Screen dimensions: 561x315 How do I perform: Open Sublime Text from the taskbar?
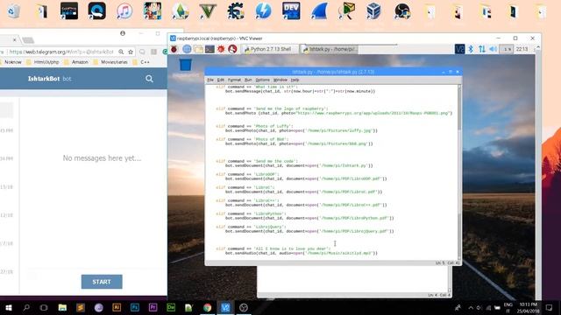pyautogui.click(x=81, y=307)
